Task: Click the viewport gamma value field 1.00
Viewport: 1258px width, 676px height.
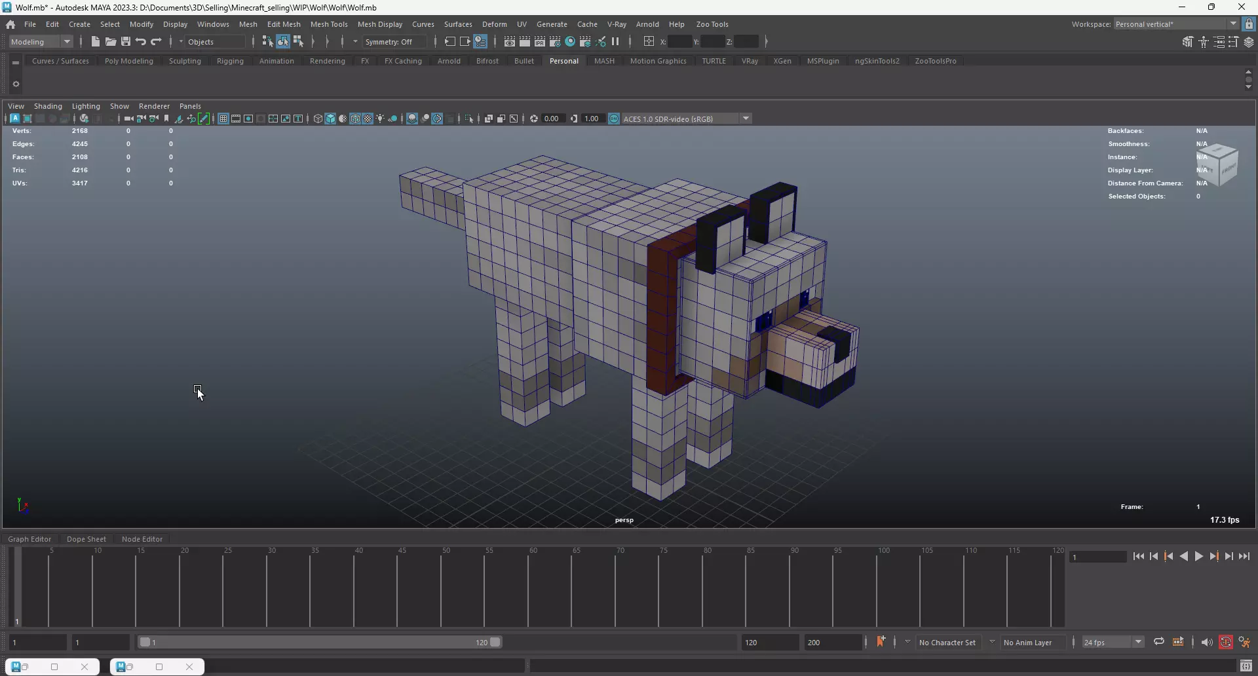Action: coord(592,119)
